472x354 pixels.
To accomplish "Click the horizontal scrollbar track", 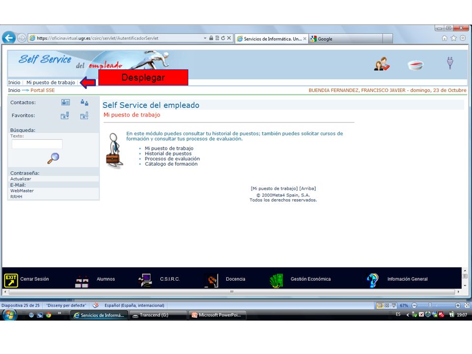I will pos(232,292).
